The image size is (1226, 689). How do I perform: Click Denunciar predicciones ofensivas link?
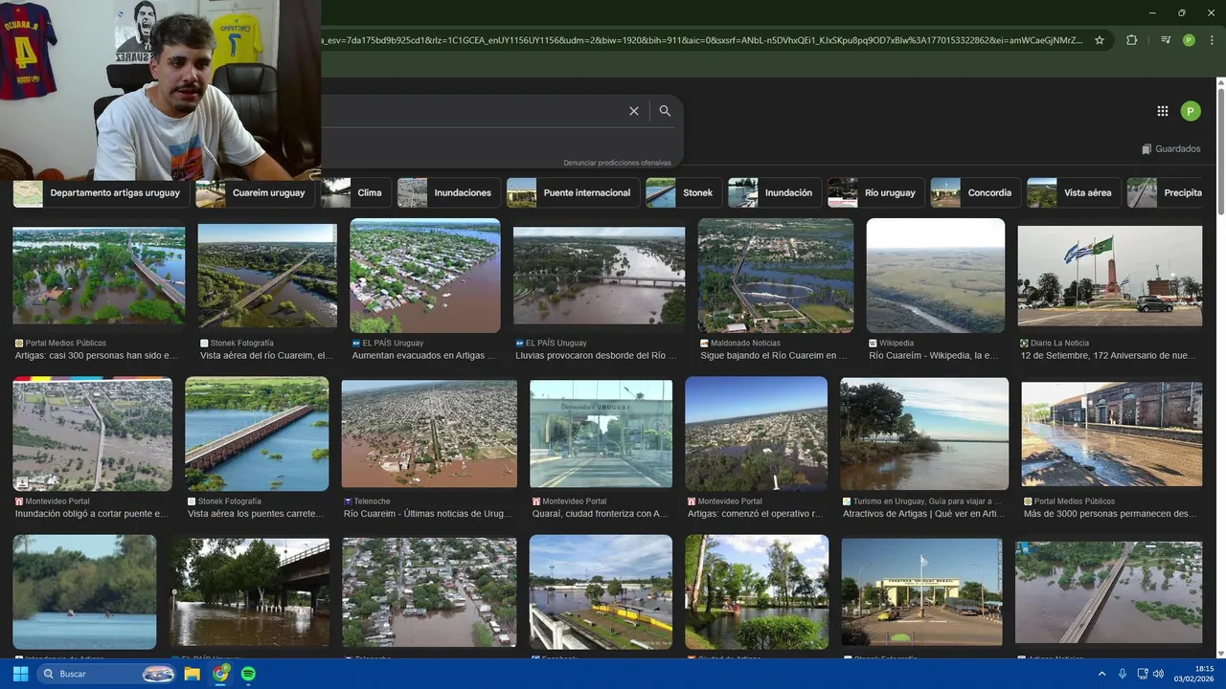click(x=617, y=163)
